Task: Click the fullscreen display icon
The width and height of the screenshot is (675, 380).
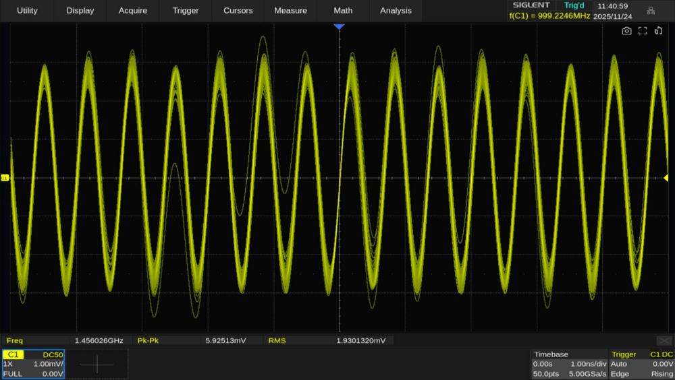Action: [643, 31]
